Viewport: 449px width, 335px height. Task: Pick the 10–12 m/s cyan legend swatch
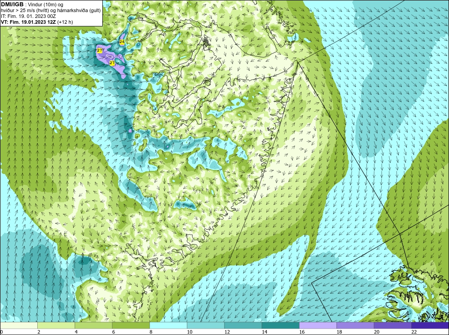click(x=206, y=326)
